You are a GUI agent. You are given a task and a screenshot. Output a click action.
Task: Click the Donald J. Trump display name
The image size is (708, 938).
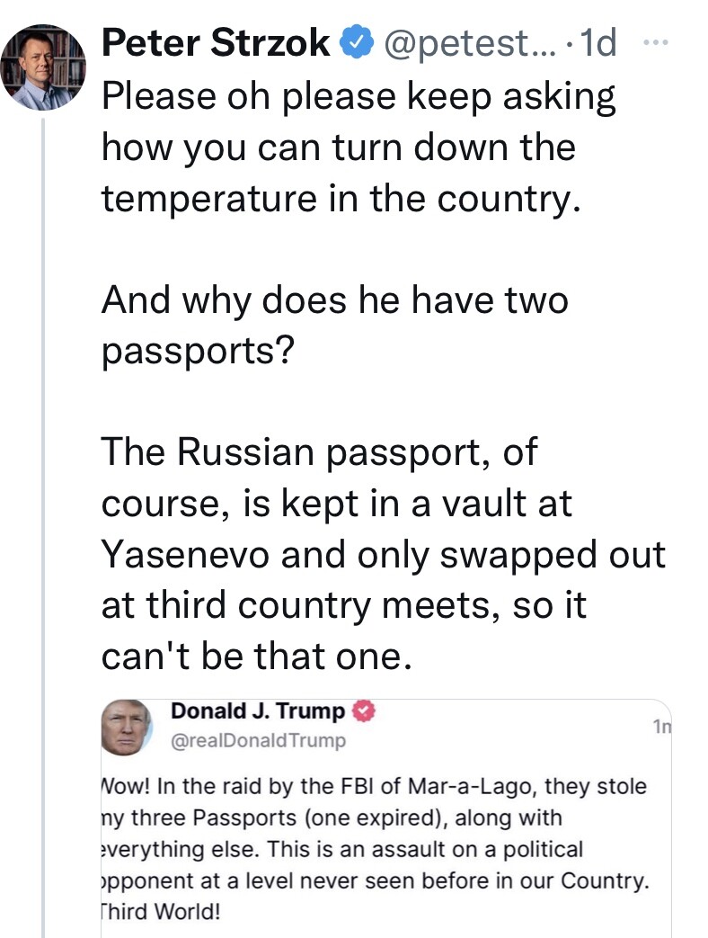(258, 710)
